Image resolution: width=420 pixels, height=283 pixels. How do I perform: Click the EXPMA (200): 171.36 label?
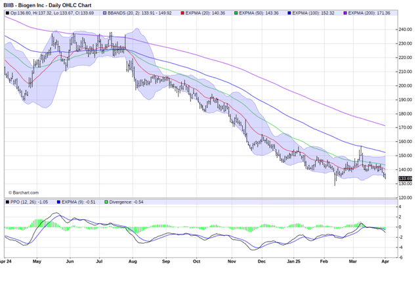pos(369,13)
